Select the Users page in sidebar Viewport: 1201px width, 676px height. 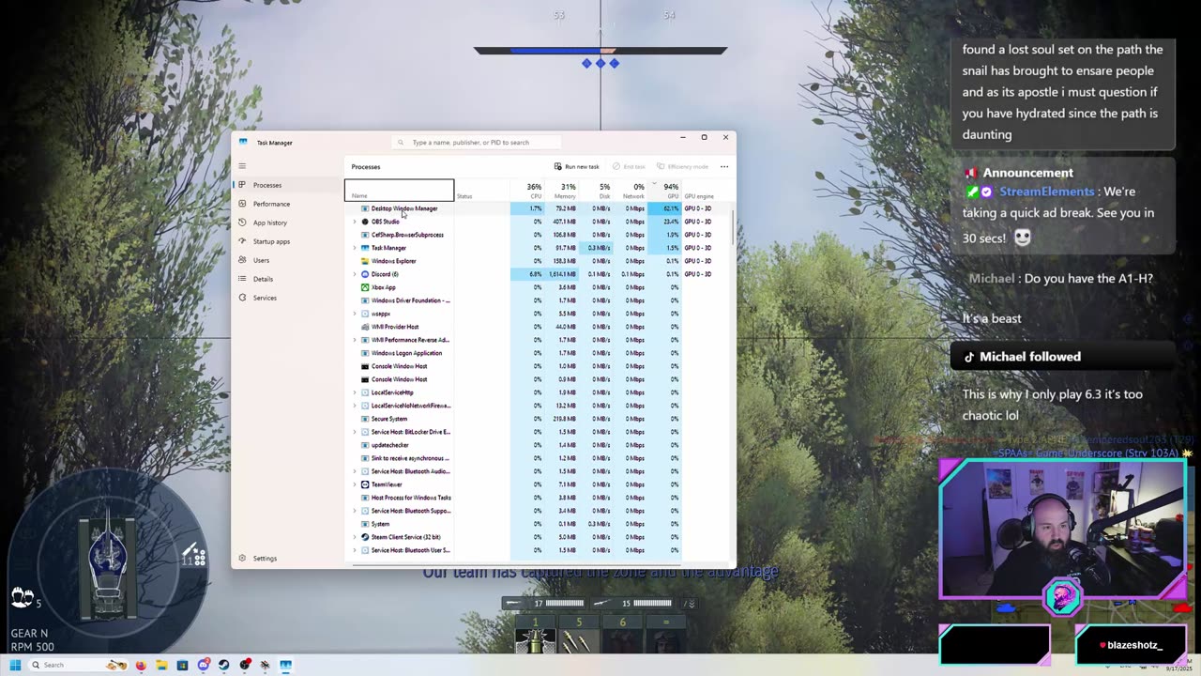click(x=288, y=260)
